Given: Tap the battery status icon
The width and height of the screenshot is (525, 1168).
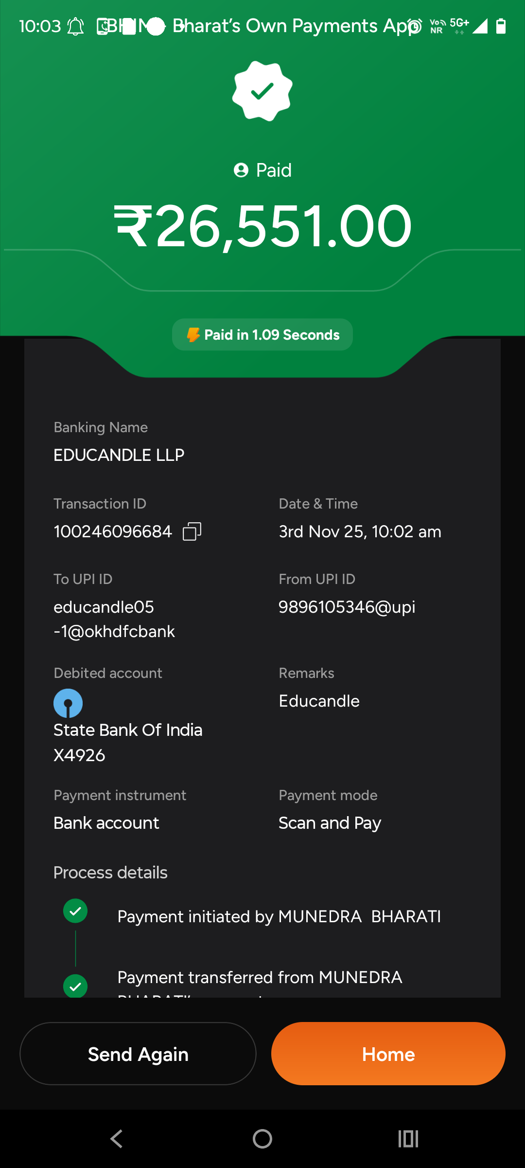Looking at the screenshot, I should [501, 26].
